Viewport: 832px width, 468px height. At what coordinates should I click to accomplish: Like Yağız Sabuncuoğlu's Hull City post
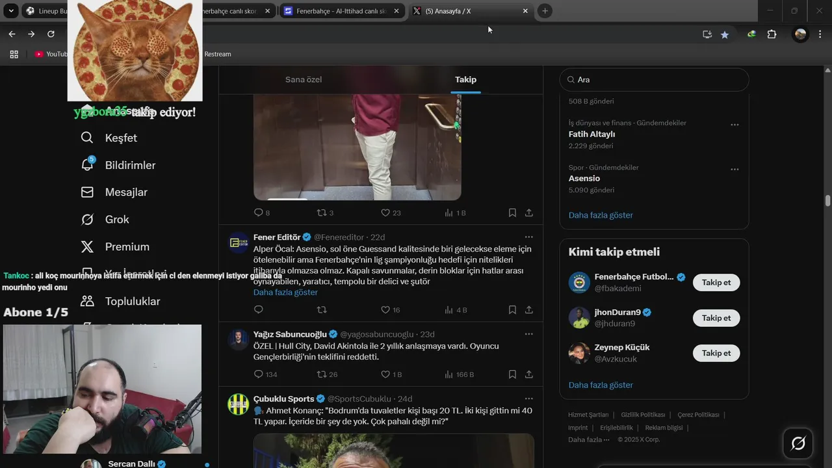pyautogui.click(x=391, y=374)
